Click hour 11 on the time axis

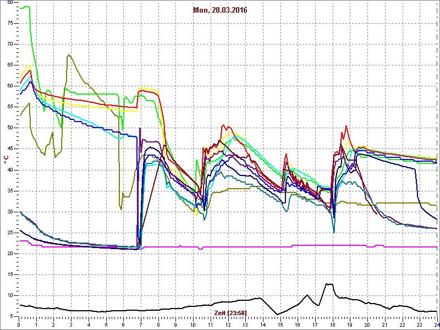211,324
